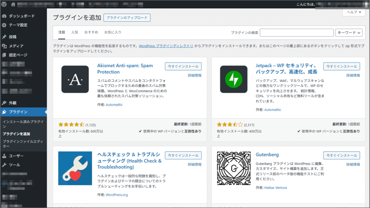This screenshot has width=370, height=208.
Task: Click Automattic author link under Jetpack
Action: tap(273, 110)
